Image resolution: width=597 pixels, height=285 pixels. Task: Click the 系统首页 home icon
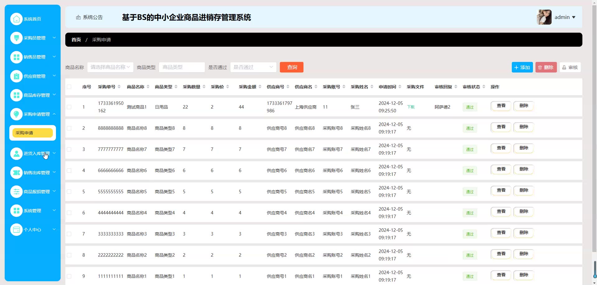[16, 19]
